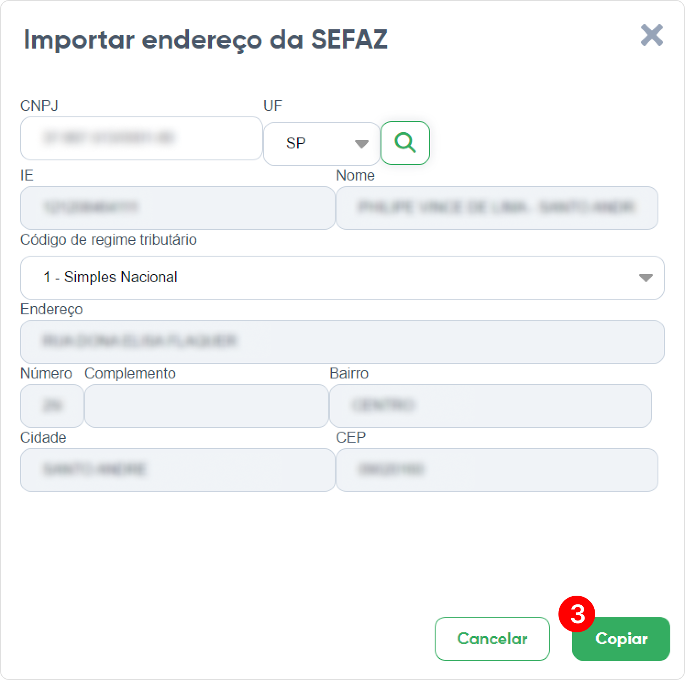685x680 pixels.
Task: Click the arrow of Simples Nacional selector
Action: click(x=646, y=278)
